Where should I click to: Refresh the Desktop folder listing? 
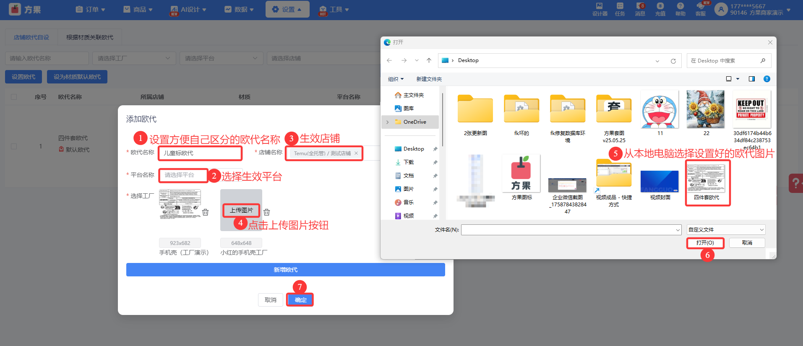673,61
